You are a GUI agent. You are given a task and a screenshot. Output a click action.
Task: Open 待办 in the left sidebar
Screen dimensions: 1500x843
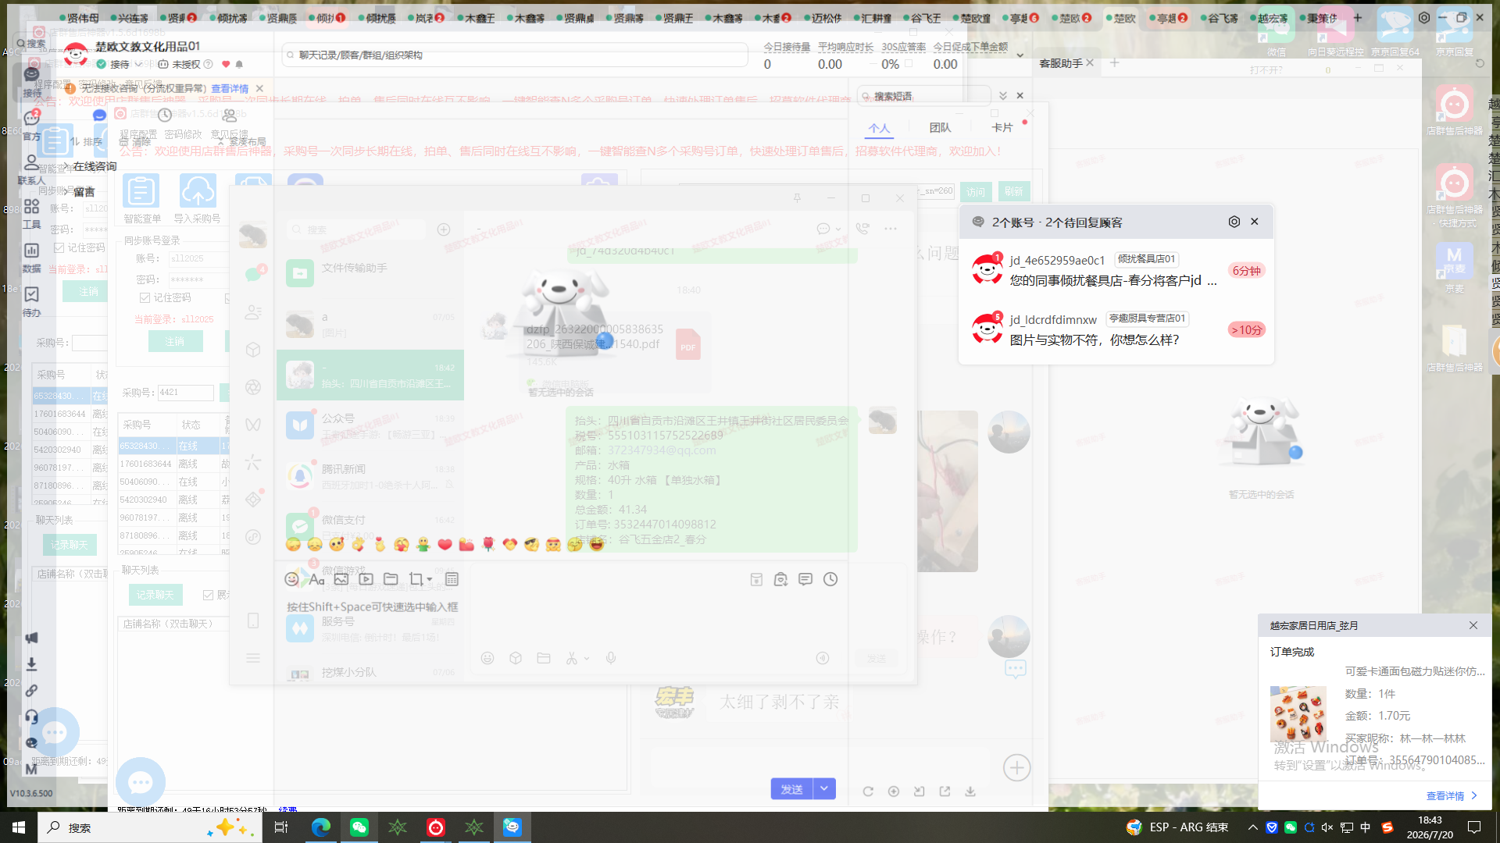[x=31, y=302]
